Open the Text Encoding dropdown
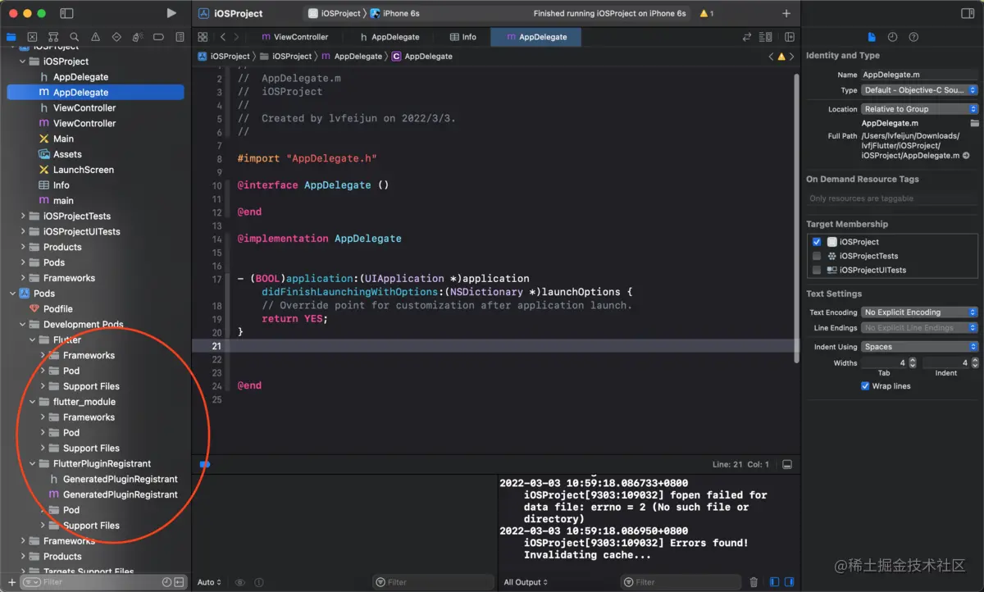Screen dimensions: 984x592 pos(919,312)
